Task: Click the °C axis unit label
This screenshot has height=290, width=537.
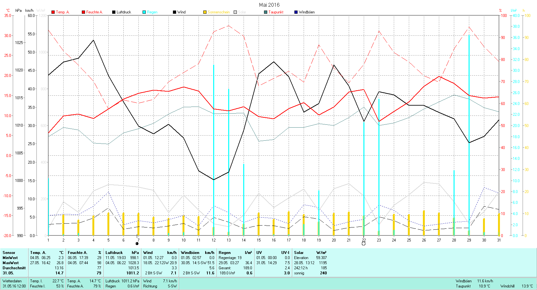Action: click(8, 11)
